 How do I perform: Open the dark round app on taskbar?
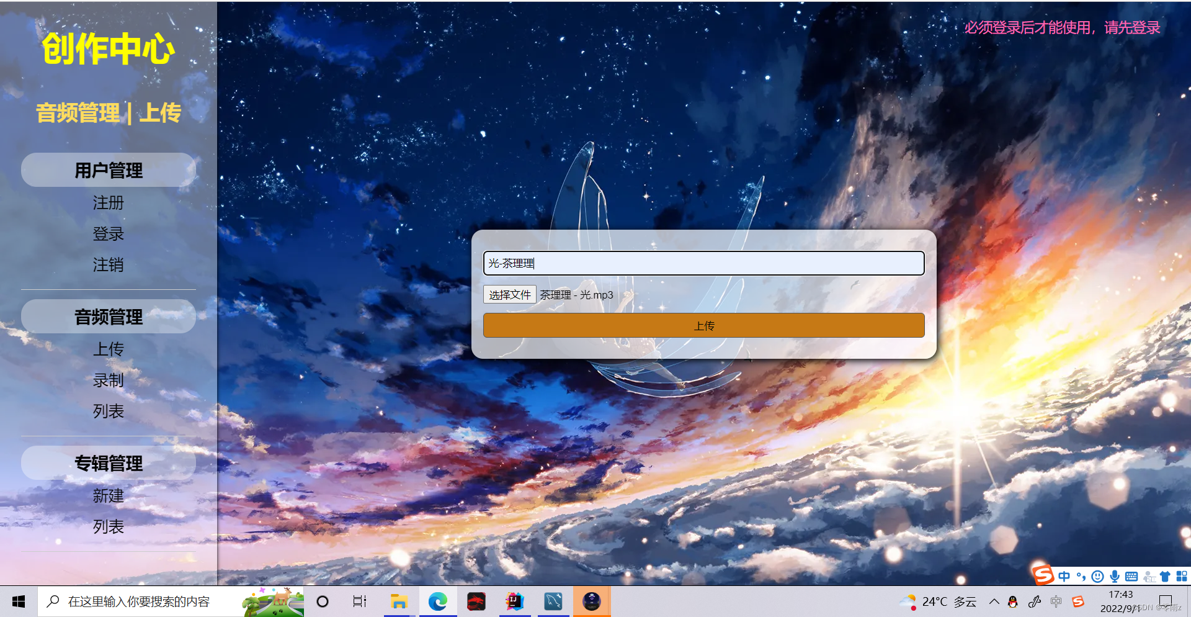coord(592,601)
